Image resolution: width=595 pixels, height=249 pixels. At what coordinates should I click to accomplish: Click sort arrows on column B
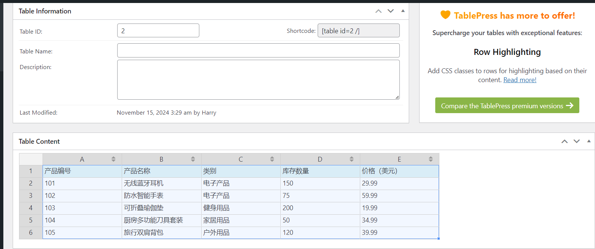click(x=193, y=159)
